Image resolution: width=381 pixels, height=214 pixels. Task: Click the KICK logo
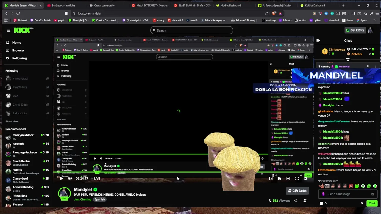[24, 30]
